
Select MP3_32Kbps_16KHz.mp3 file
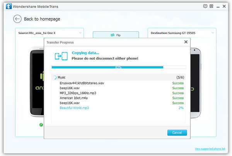78,93
